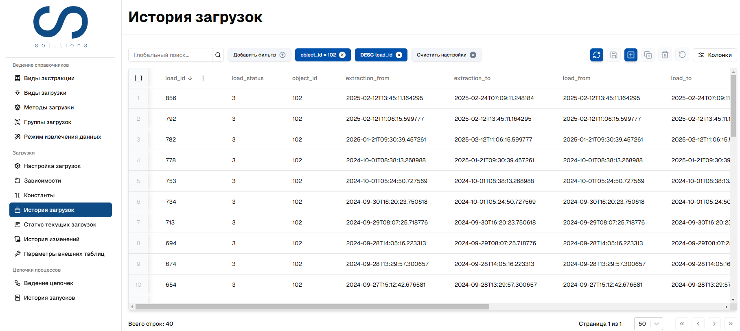The width and height of the screenshot is (740, 331).
Task: Remove the DESC load_id sort chip
Action: (x=399, y=55)
